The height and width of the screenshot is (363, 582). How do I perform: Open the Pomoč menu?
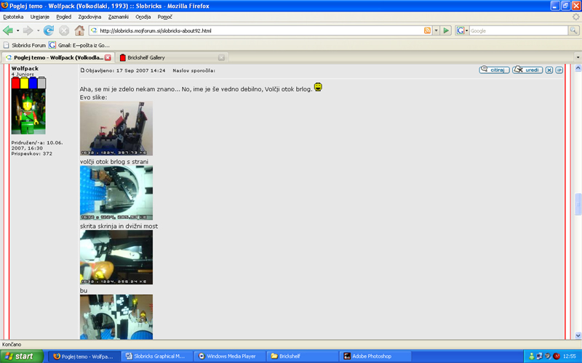(165, 17)
